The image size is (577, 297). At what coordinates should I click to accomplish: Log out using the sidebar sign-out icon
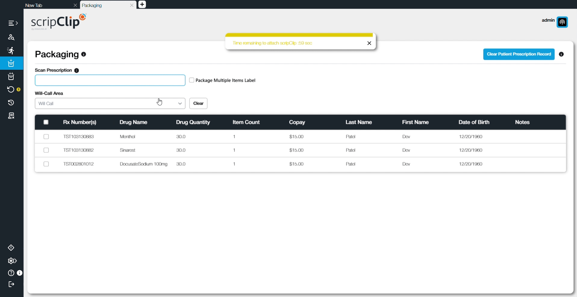(x=11, y=284)
